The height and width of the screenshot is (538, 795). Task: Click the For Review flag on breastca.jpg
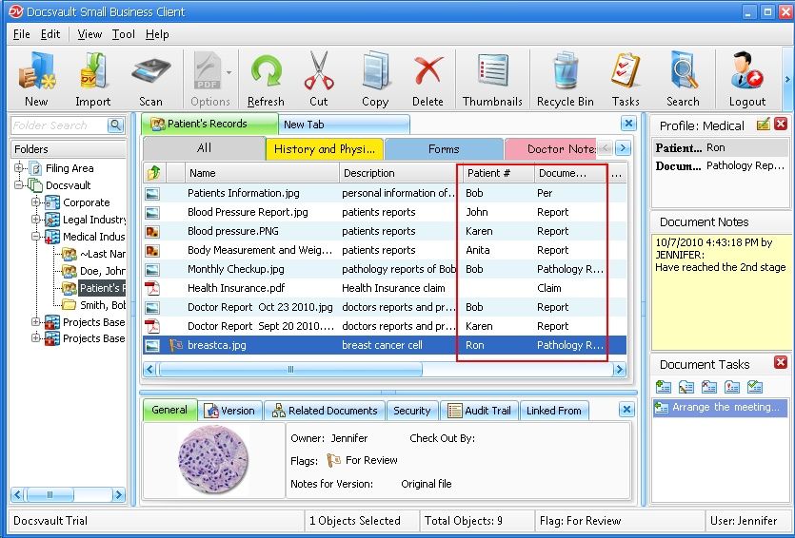coord(176,345)
